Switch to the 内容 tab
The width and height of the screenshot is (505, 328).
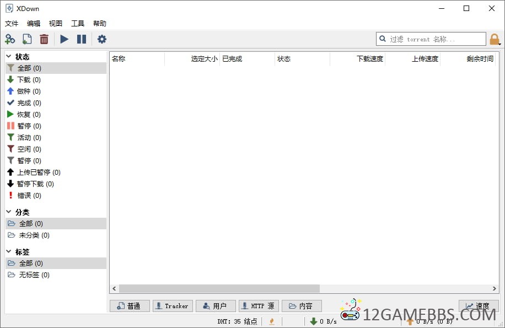tap(302, 306)
